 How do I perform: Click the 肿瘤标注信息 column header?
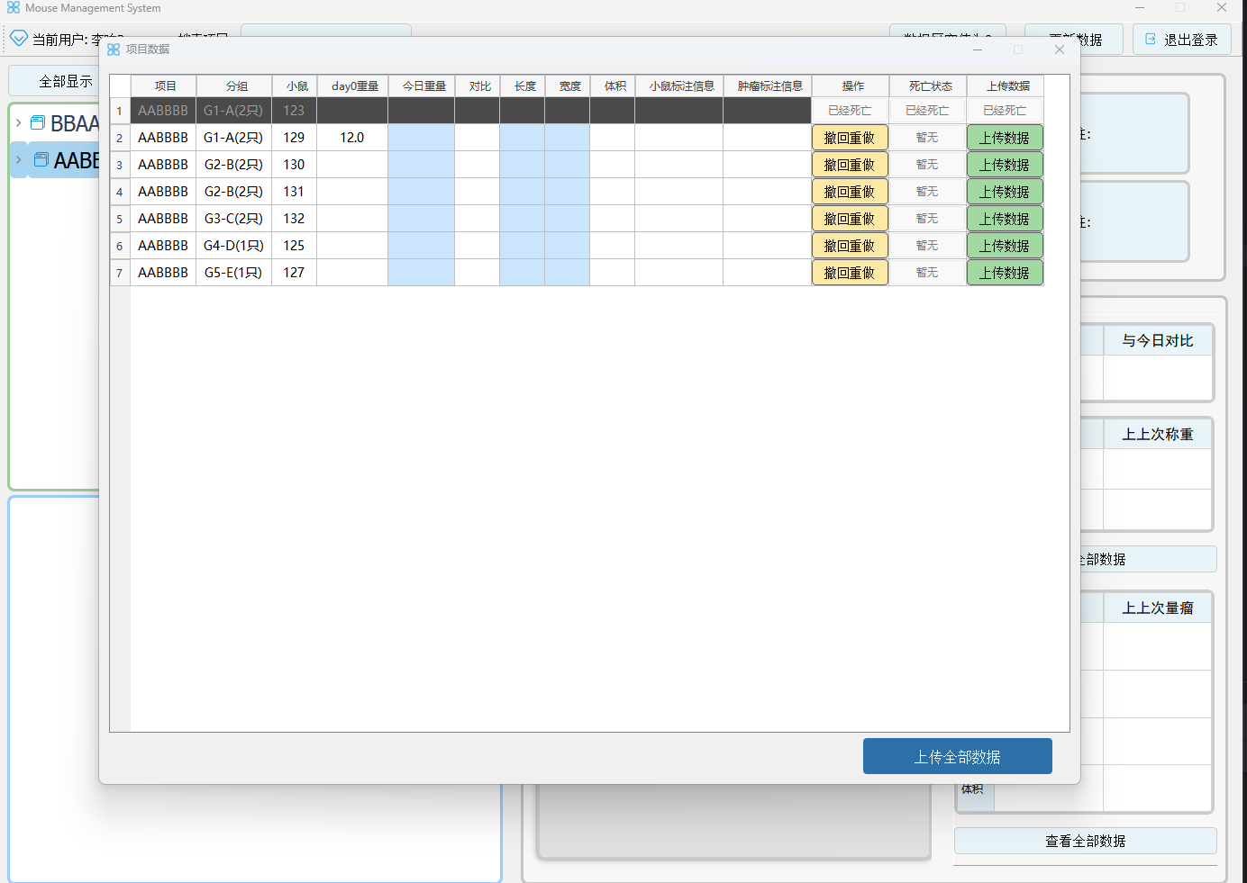[769, 86]
